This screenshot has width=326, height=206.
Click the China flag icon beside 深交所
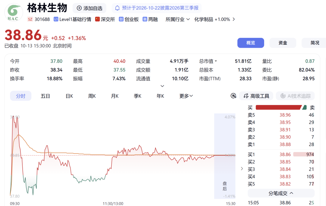click(x=97, y=19)
